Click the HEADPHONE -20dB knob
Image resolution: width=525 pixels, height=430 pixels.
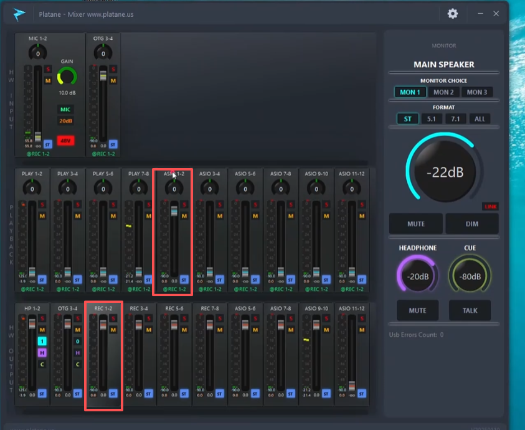pyautogui.click(x=417, y=276)
